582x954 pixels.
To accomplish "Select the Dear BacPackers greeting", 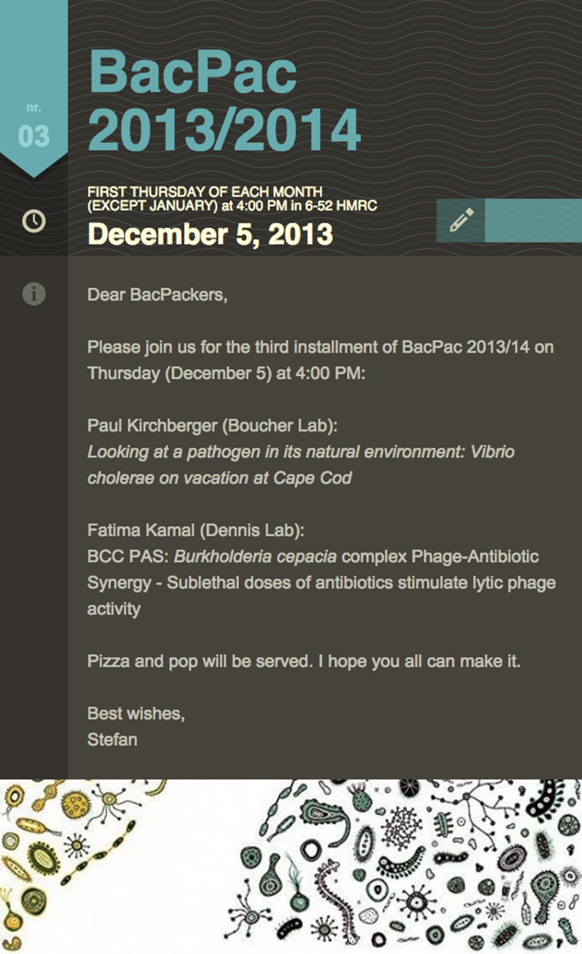I will pyautogui.click(x=157, y=295).
